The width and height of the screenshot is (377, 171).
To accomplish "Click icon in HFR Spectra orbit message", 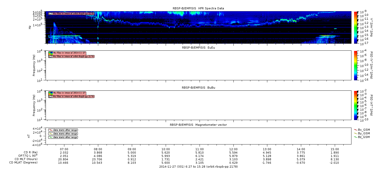I will 51,14.
